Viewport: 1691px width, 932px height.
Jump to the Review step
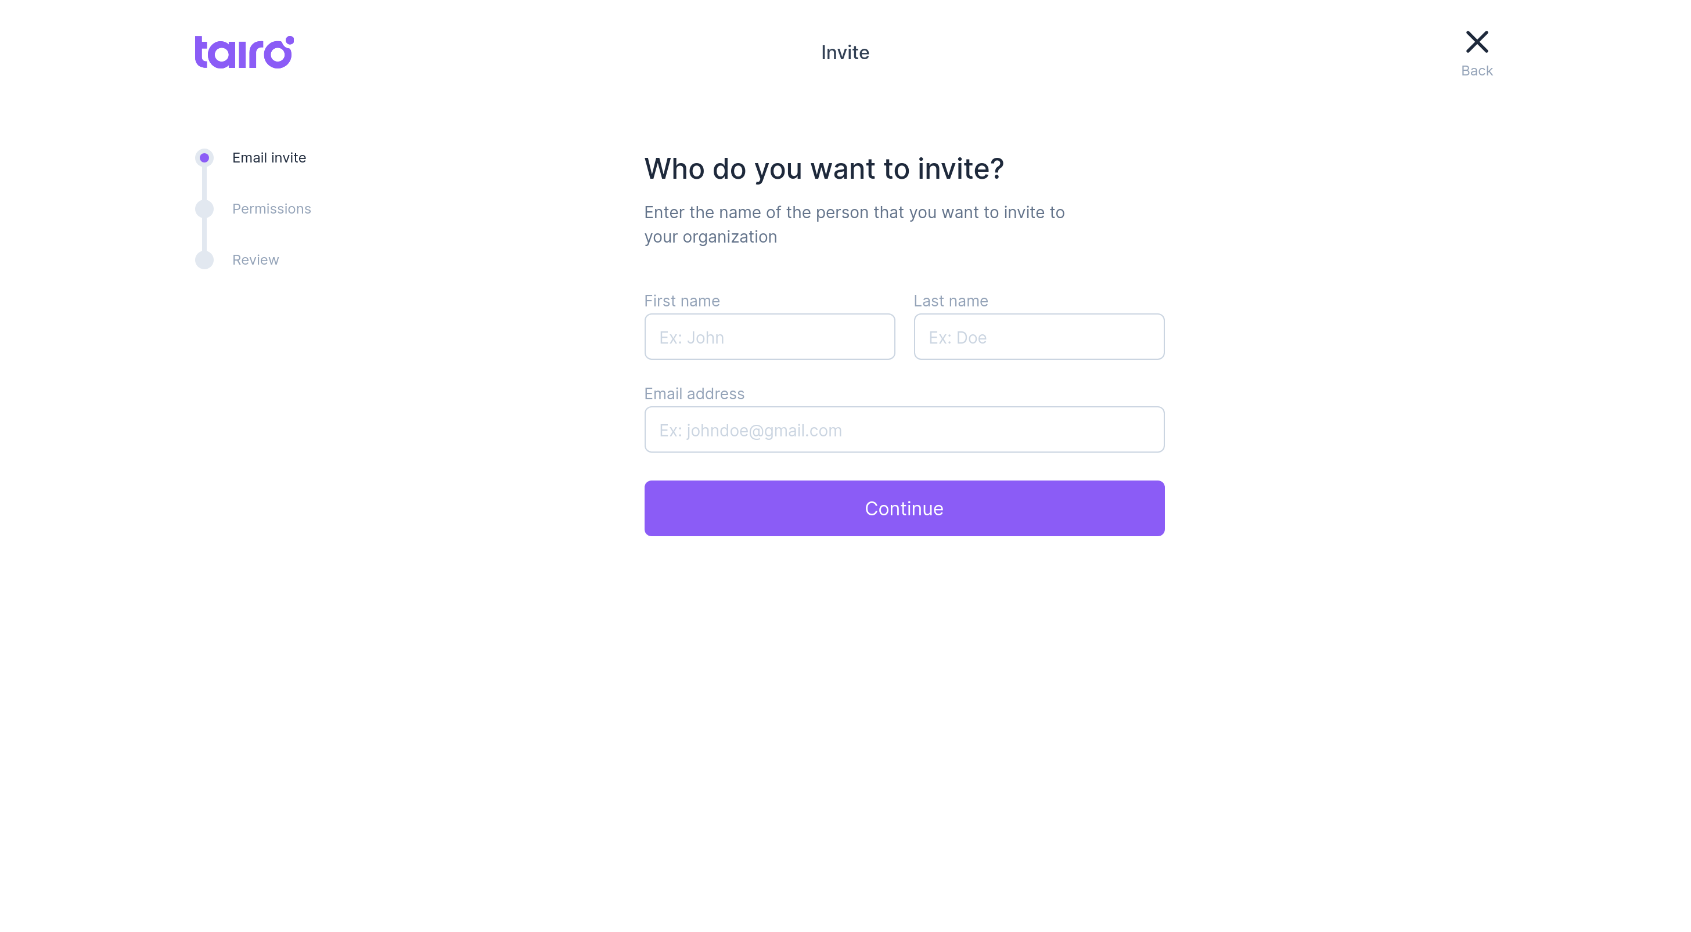256,260
